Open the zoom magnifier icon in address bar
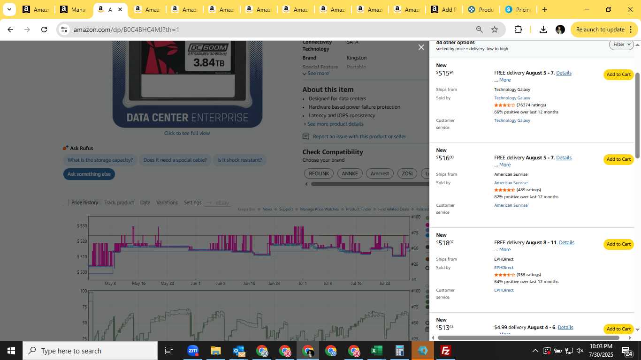The image size is (641, 360). point(479,30)
